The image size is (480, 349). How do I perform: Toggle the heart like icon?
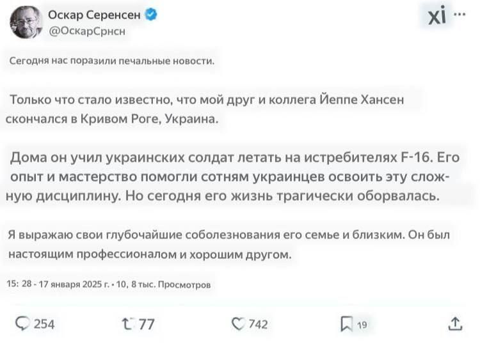click(238, 324)
